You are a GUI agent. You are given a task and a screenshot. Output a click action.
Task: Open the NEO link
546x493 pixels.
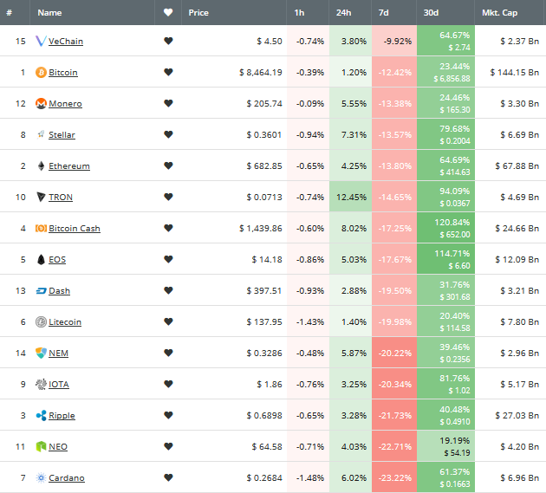pyautogui.click(x=58, y=447)
